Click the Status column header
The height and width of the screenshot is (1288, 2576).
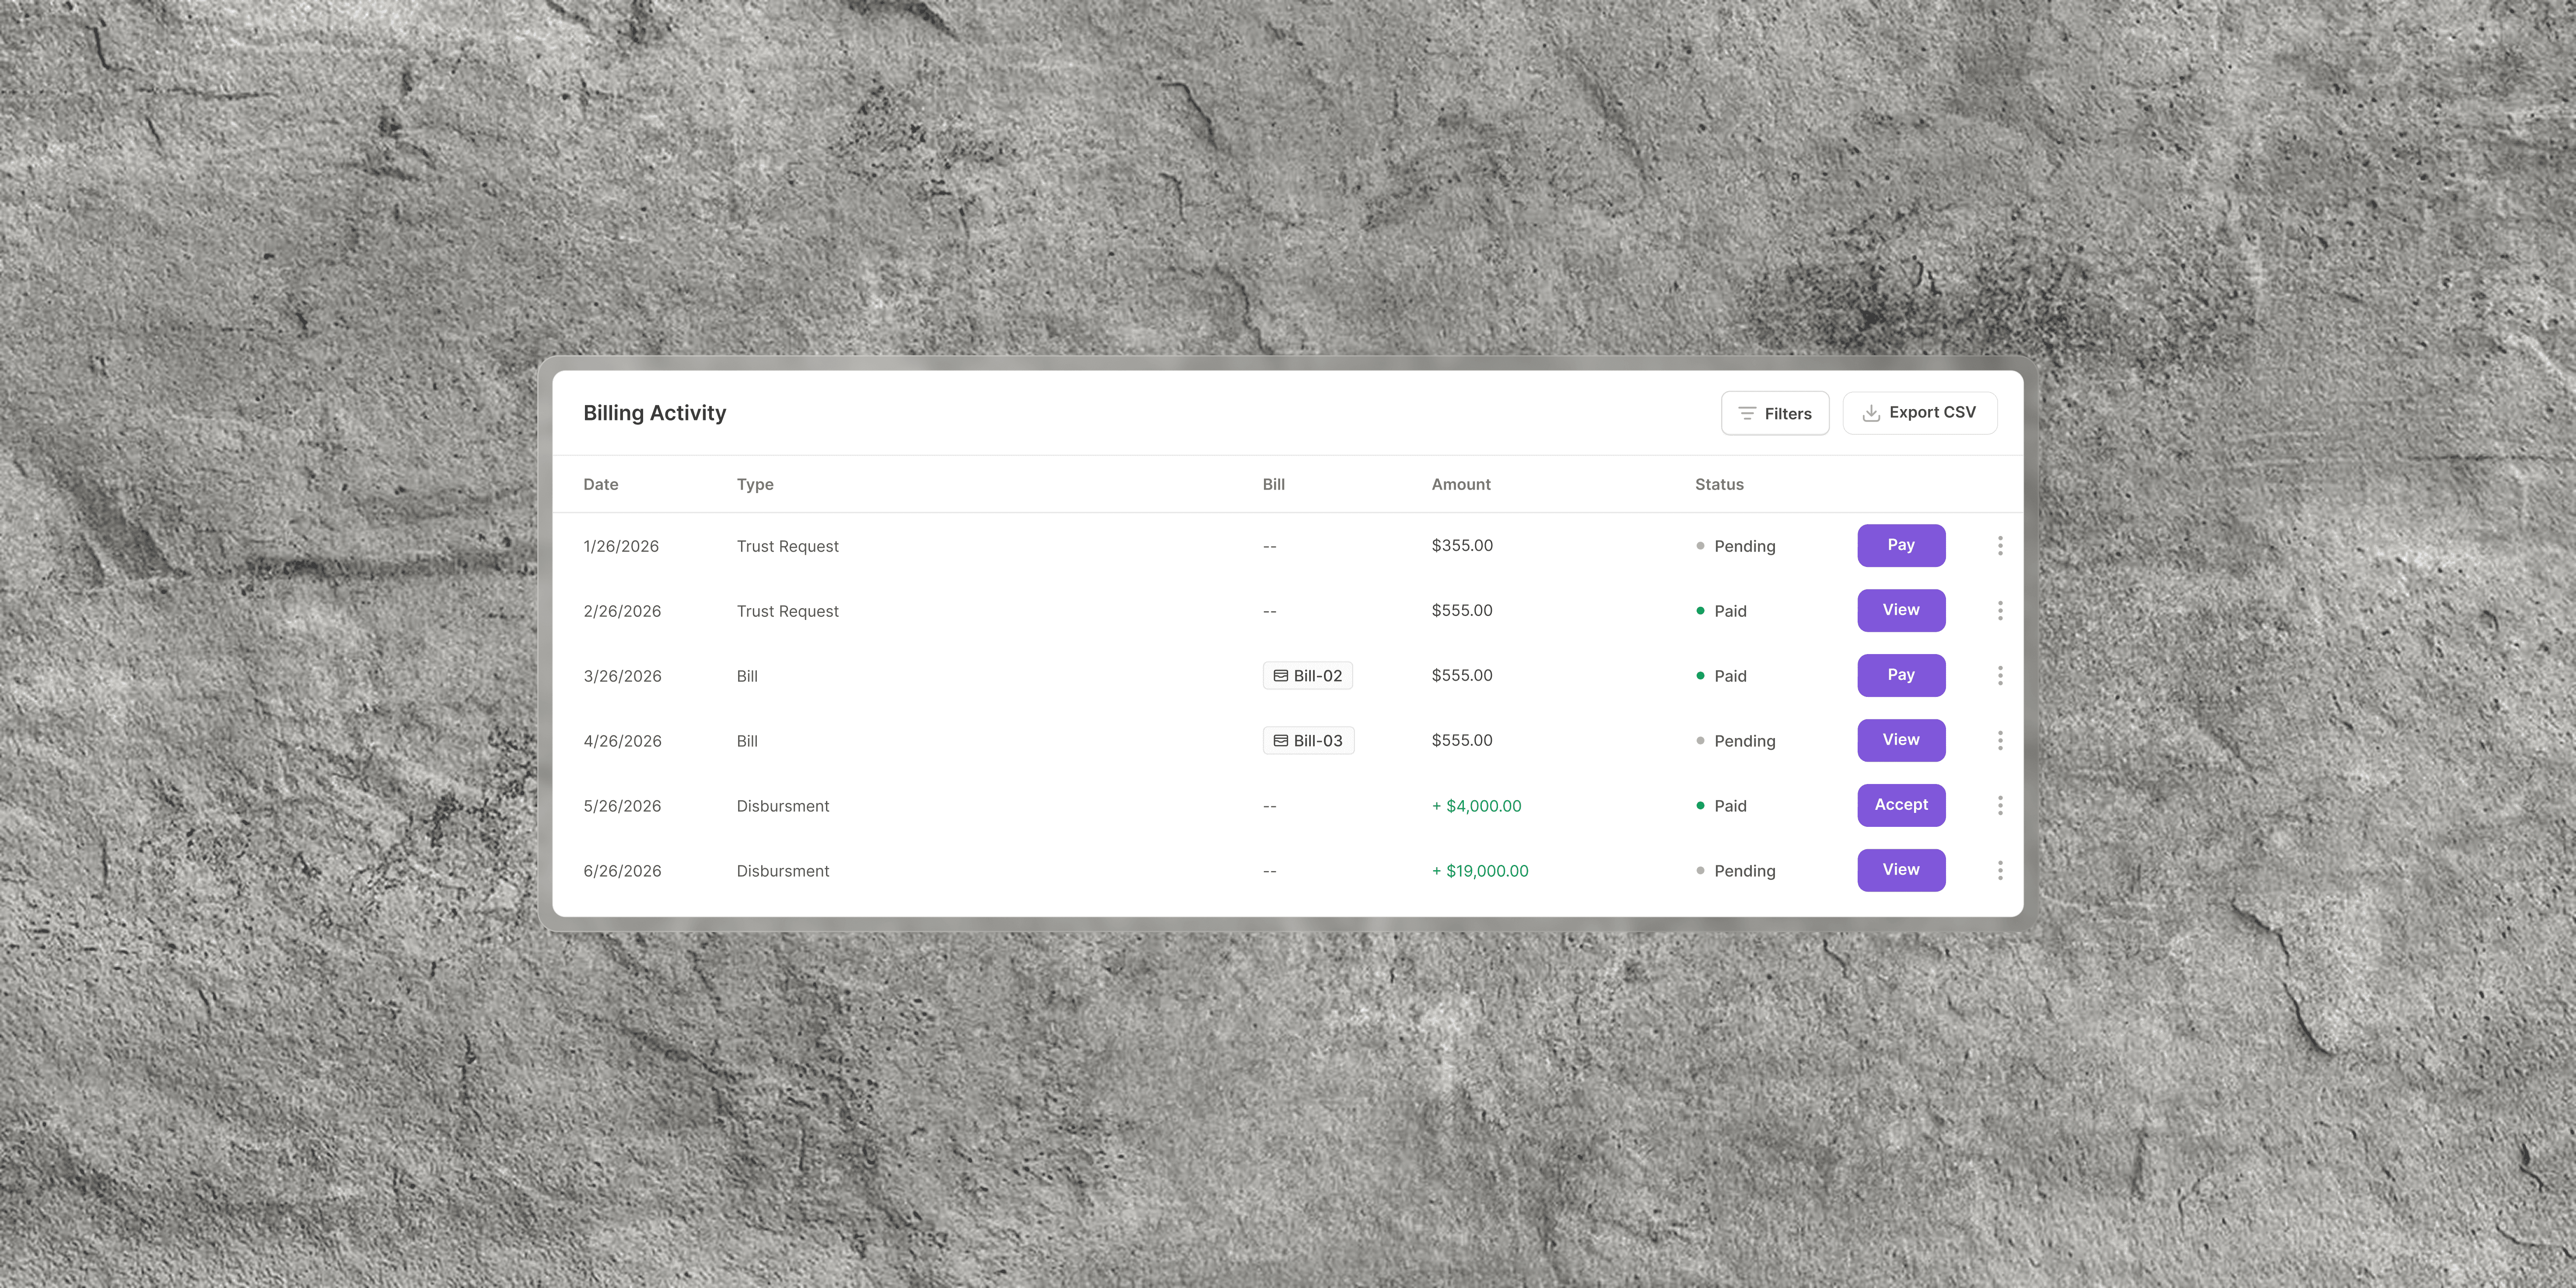point(1719,484)
